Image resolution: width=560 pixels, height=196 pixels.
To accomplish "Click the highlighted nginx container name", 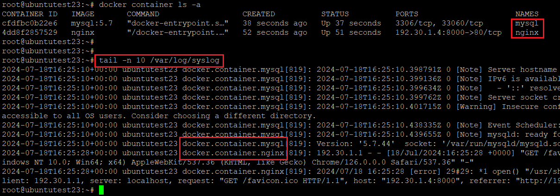I will pos(527,32).
